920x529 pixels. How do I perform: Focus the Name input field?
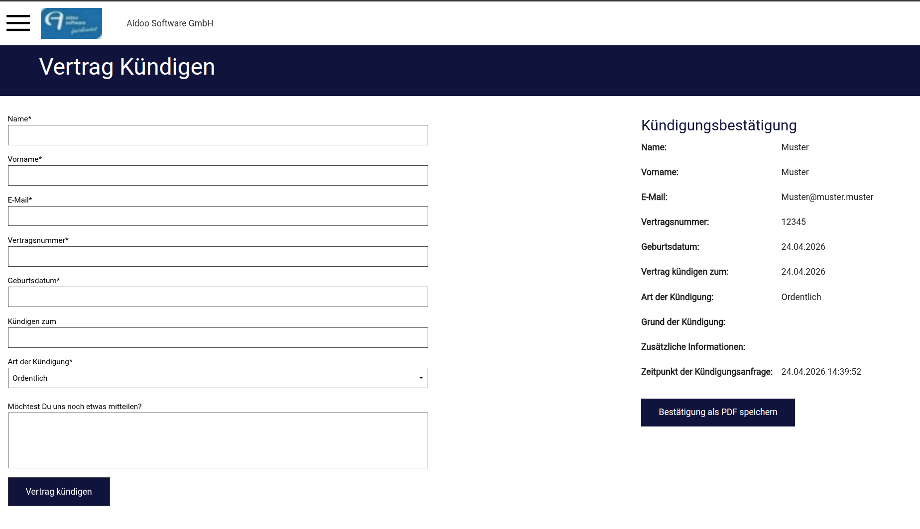[218, 135]
